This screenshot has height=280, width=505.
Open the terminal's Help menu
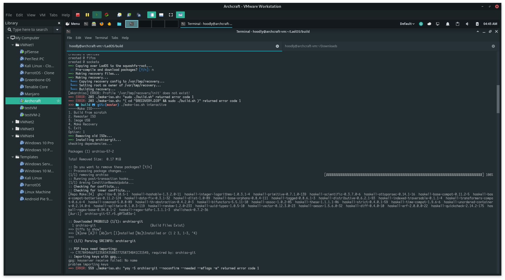tap(125, 38)
